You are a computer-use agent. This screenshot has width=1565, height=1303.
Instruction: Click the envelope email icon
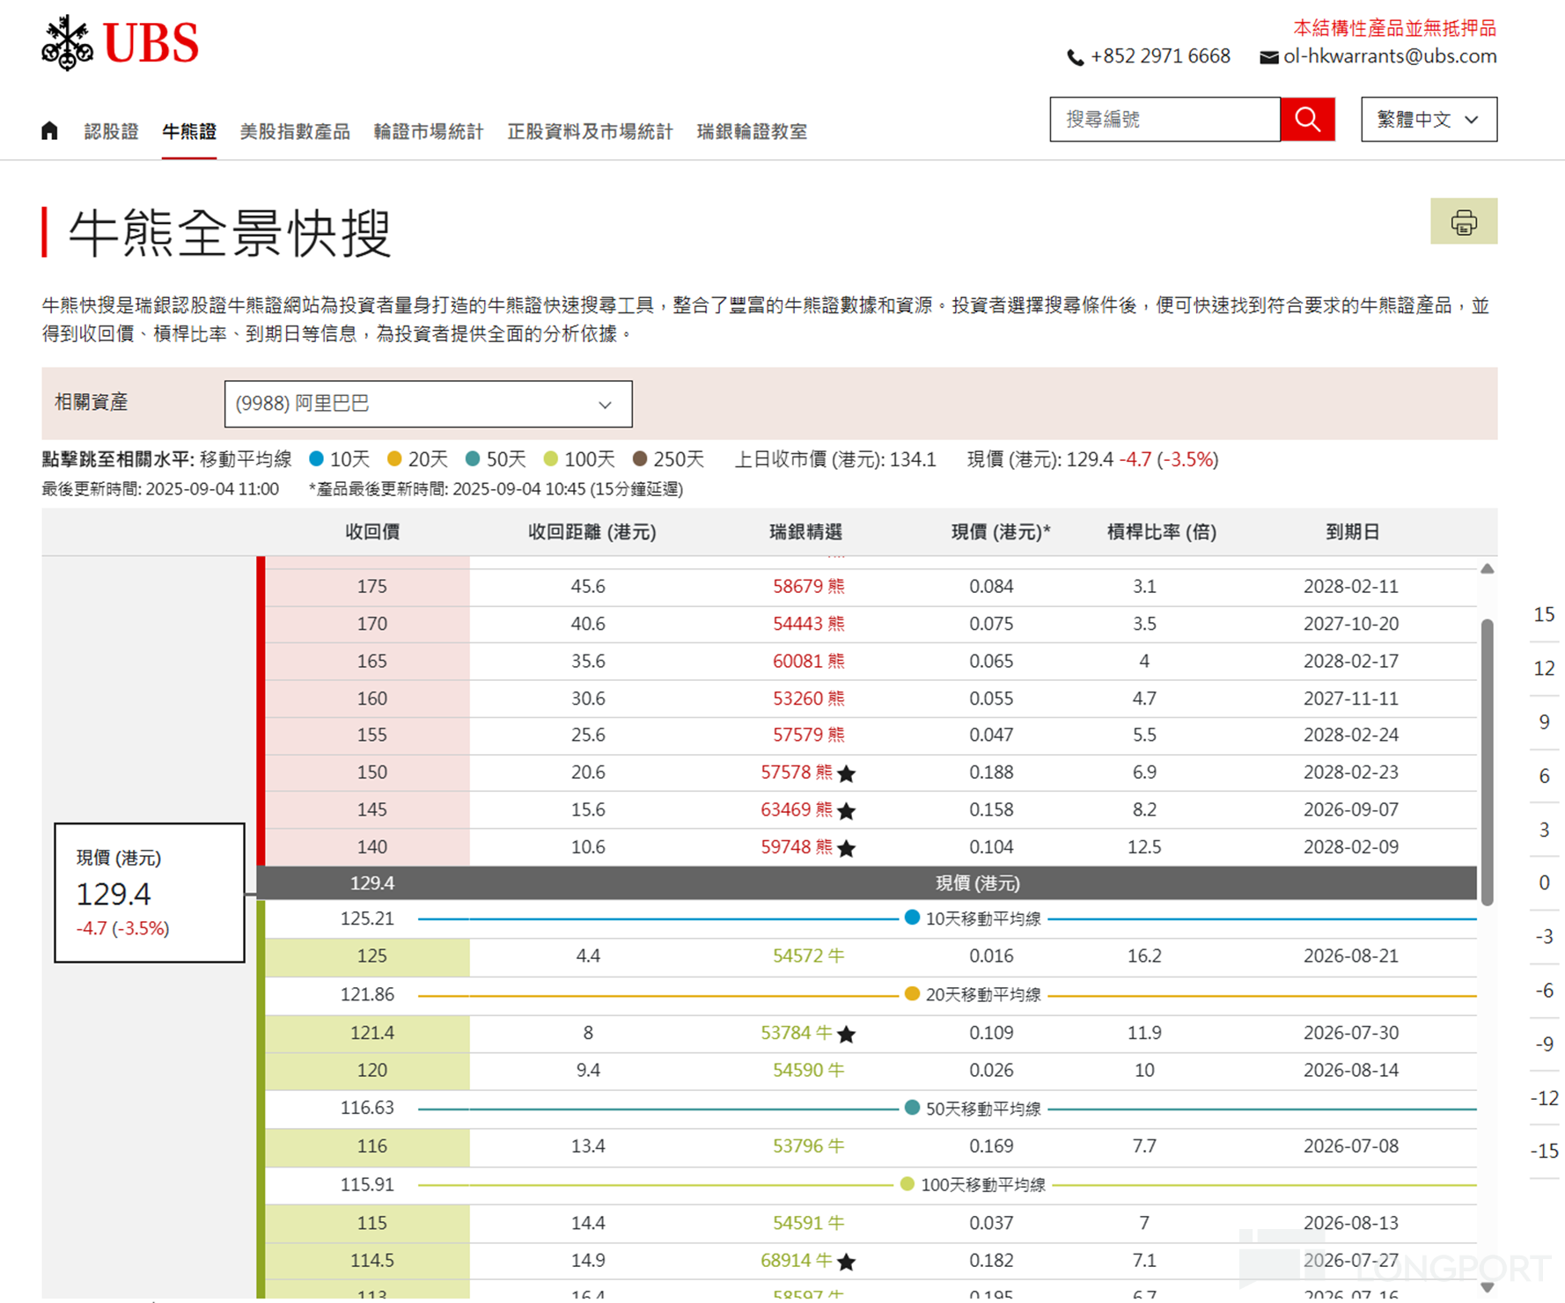pos(1268,57)
